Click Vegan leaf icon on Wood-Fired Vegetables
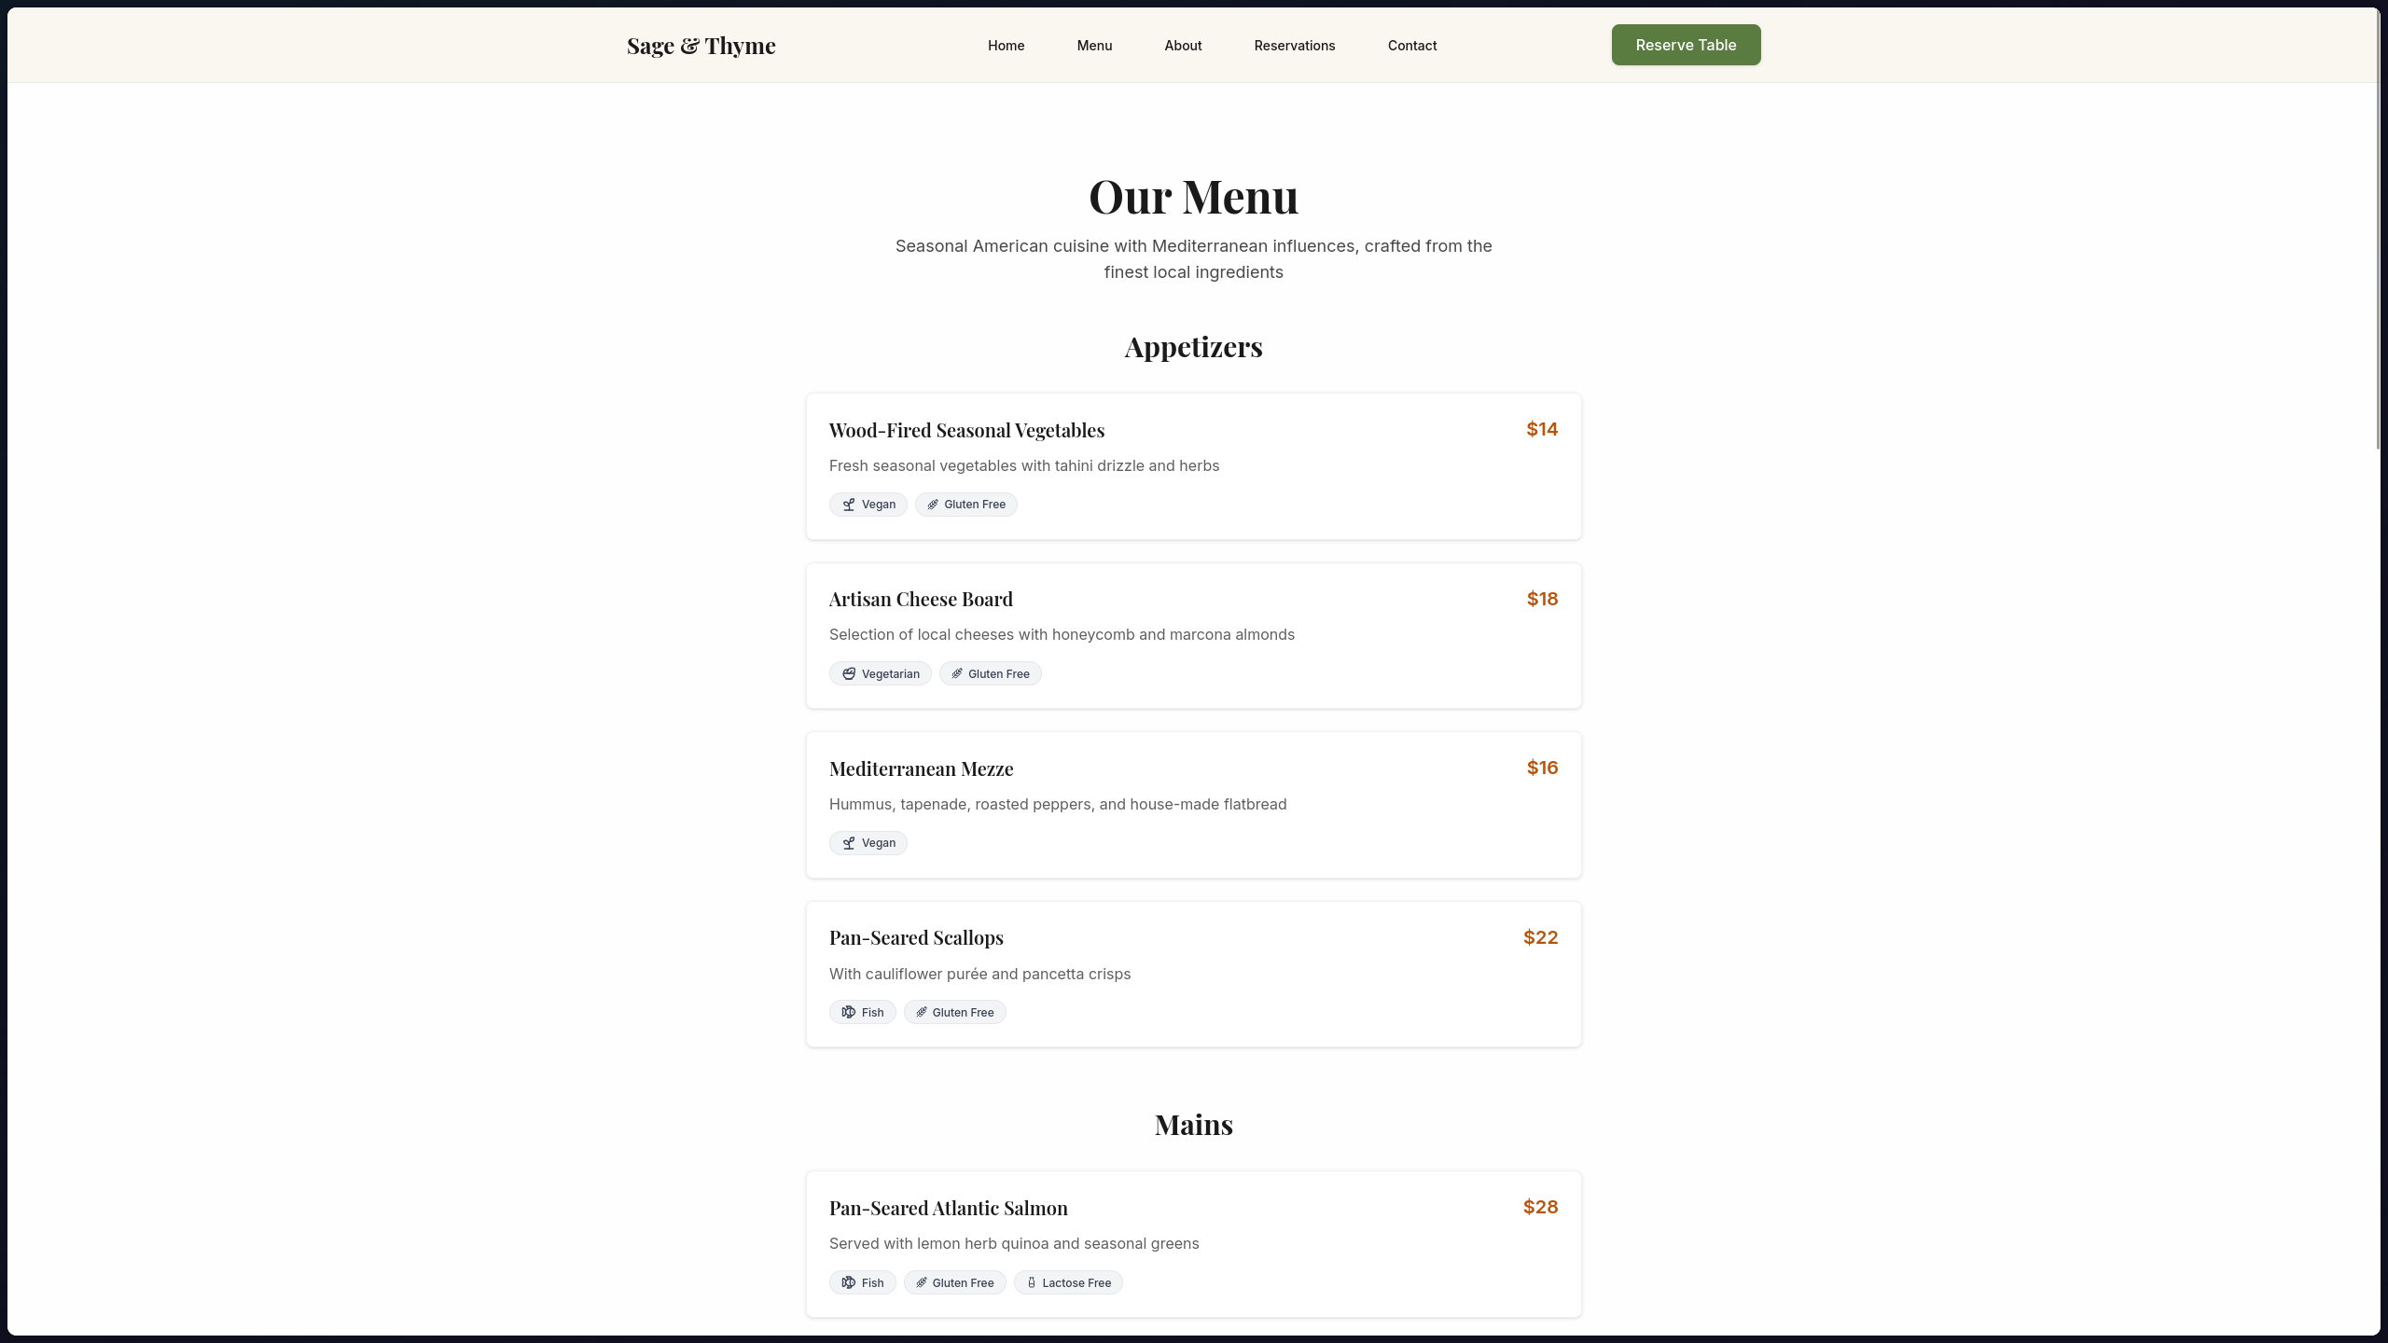Viewport: 2388px width, 1343px height. coord(848,505)
